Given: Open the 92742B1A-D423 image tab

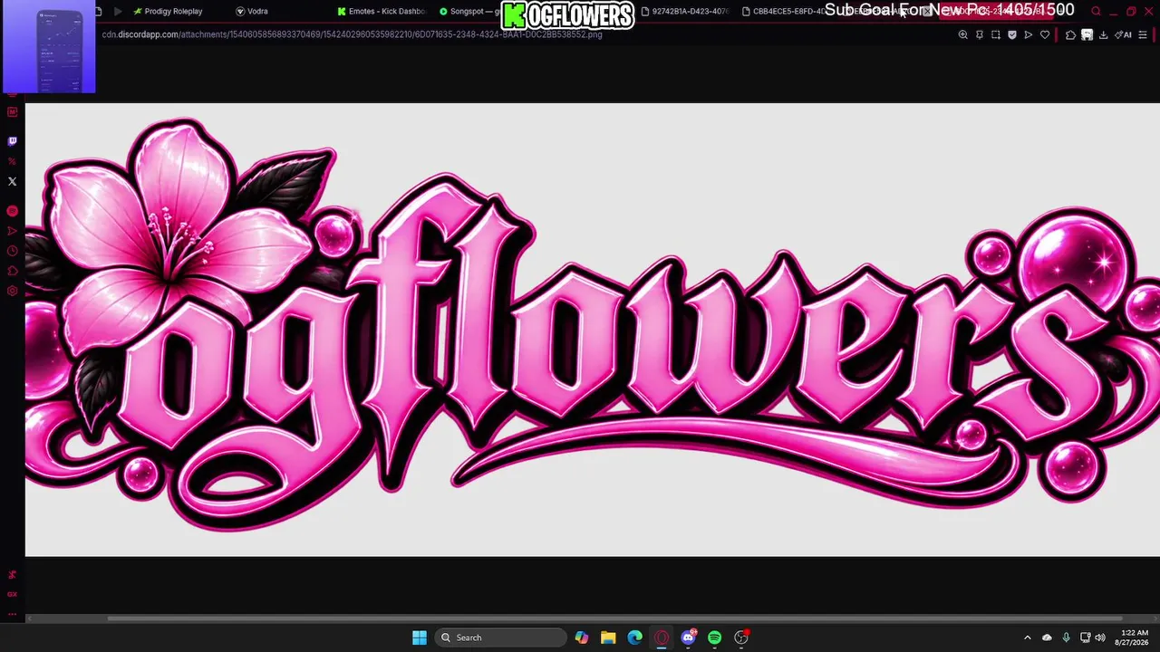Looking at the screenshot, I should coord(684,11).
